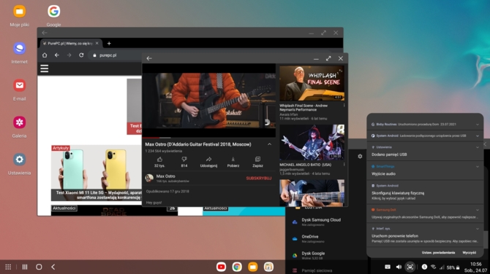Click the screen capture icon in taskbar
Viewport: 490px width, 274px height.
click(410, 267)
